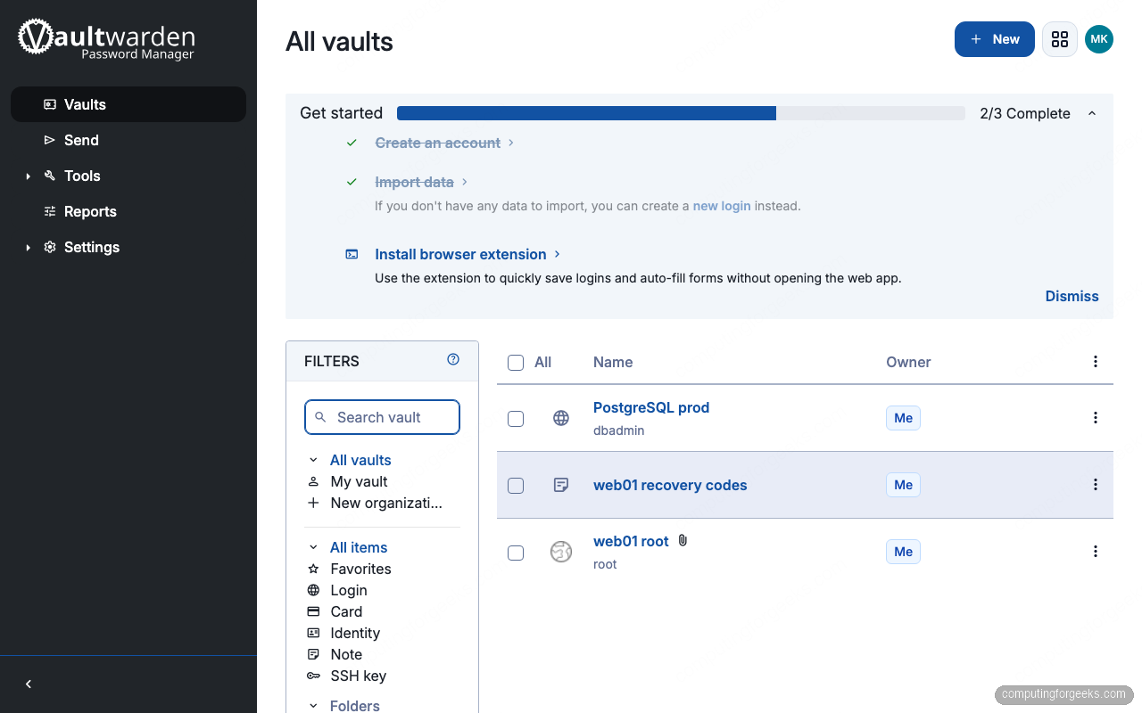1142x713 pixels.
Task: Click Me owner badge for PostgreSQL prod
Action: point(903,418)
